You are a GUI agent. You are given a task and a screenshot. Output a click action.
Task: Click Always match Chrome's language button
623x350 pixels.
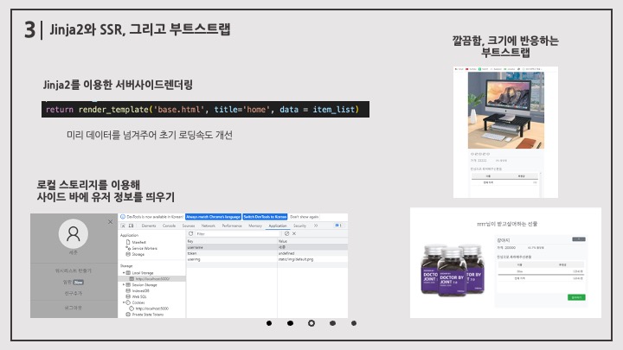click(214, 217)
